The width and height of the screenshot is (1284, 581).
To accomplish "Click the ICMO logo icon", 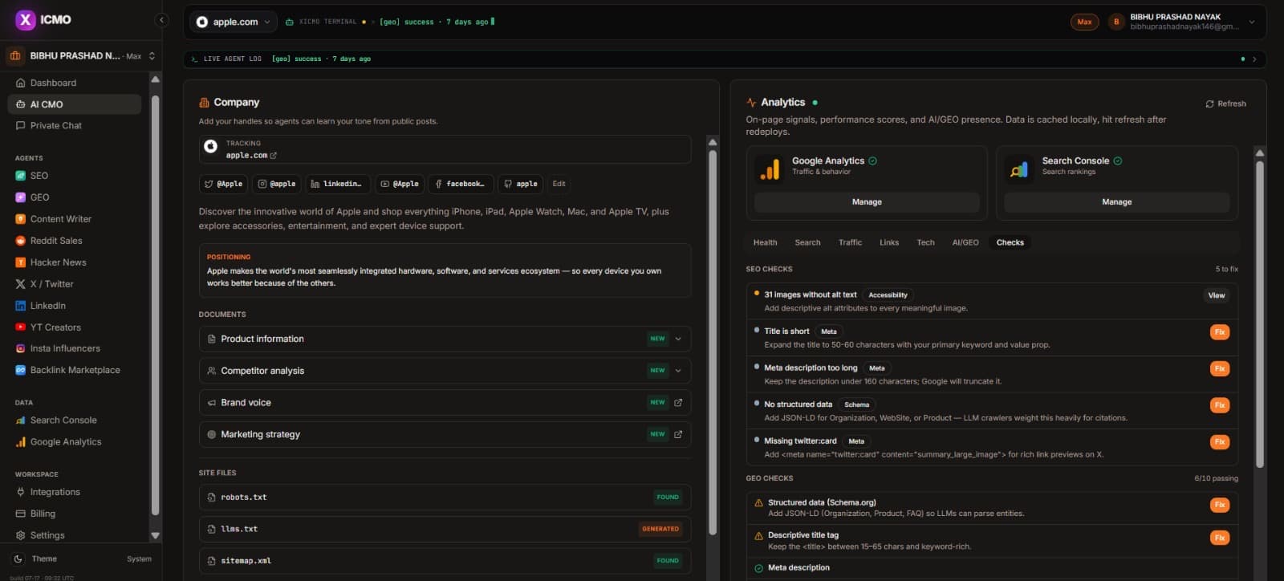I will point(25,20).
